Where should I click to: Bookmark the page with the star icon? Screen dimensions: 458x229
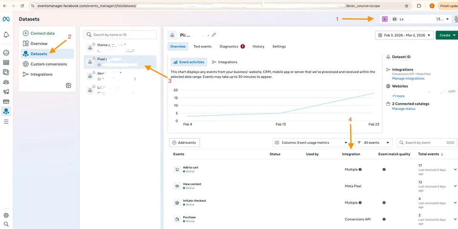(x=406, y=6)
